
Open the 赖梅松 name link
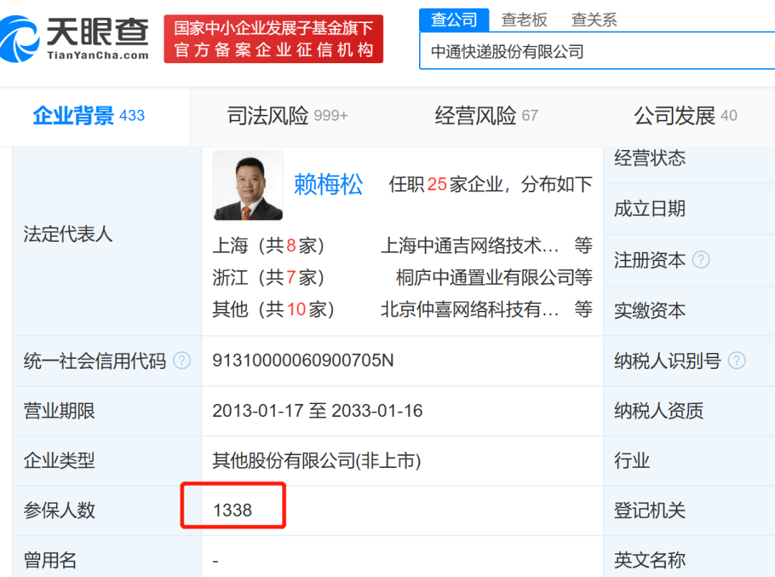(328, 185)
